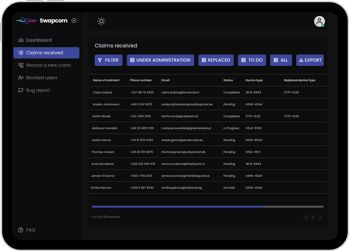Open Dashboard from the sidebar
This screenshot has width=349, height=251.
39,40
